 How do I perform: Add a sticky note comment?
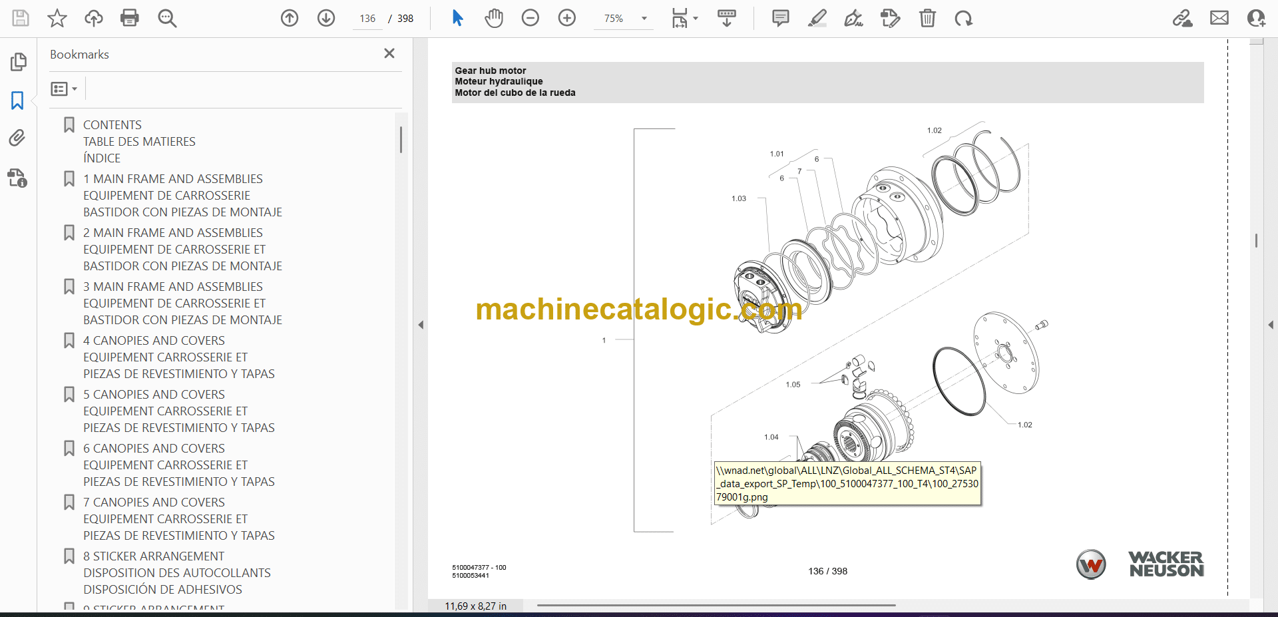tap(781, 18)
